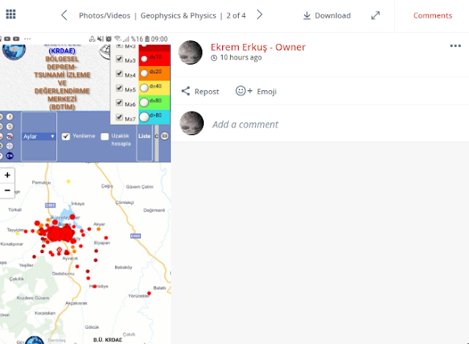Select the d≤40 depth radio button
The width and height of the screenshot is (469, 344).
144,88
